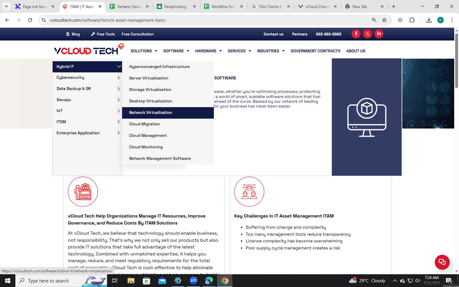Switch to the vCloud Choice tab

pos(317,6)
